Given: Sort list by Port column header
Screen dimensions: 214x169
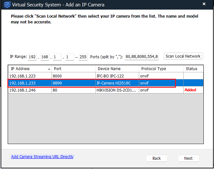Looking at the screenshot, I should 74,69.
